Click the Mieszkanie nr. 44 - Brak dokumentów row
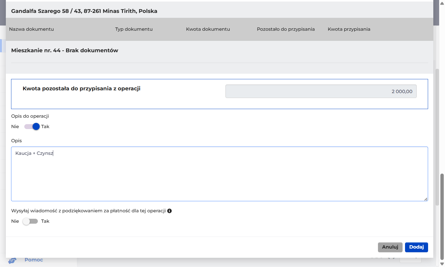This screenshot has height=267, width=445. [x=65, y=50]
